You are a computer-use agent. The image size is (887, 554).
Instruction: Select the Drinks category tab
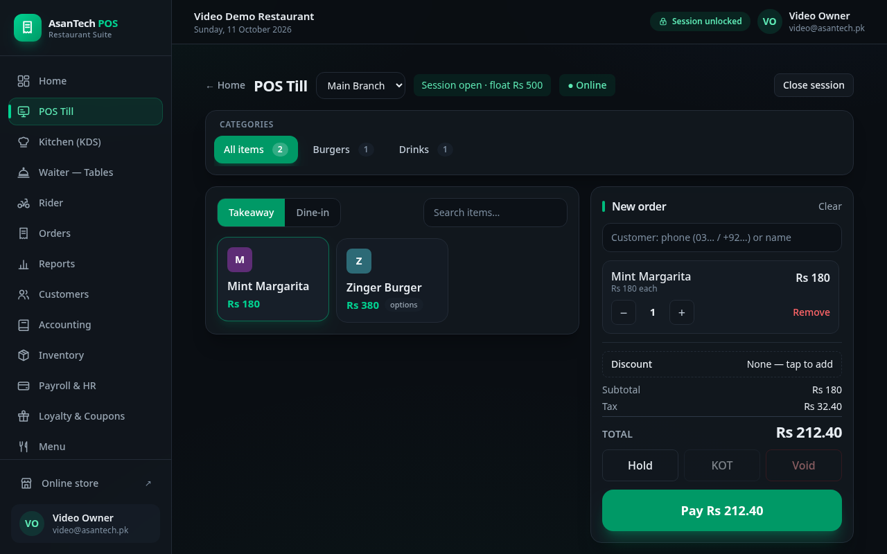tap(425, 150)
